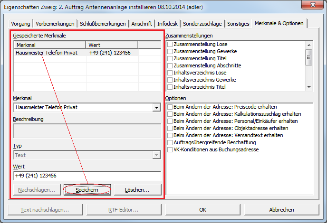Switch to the Vorgang tab

pyautogui.click(x=22, y=24)
